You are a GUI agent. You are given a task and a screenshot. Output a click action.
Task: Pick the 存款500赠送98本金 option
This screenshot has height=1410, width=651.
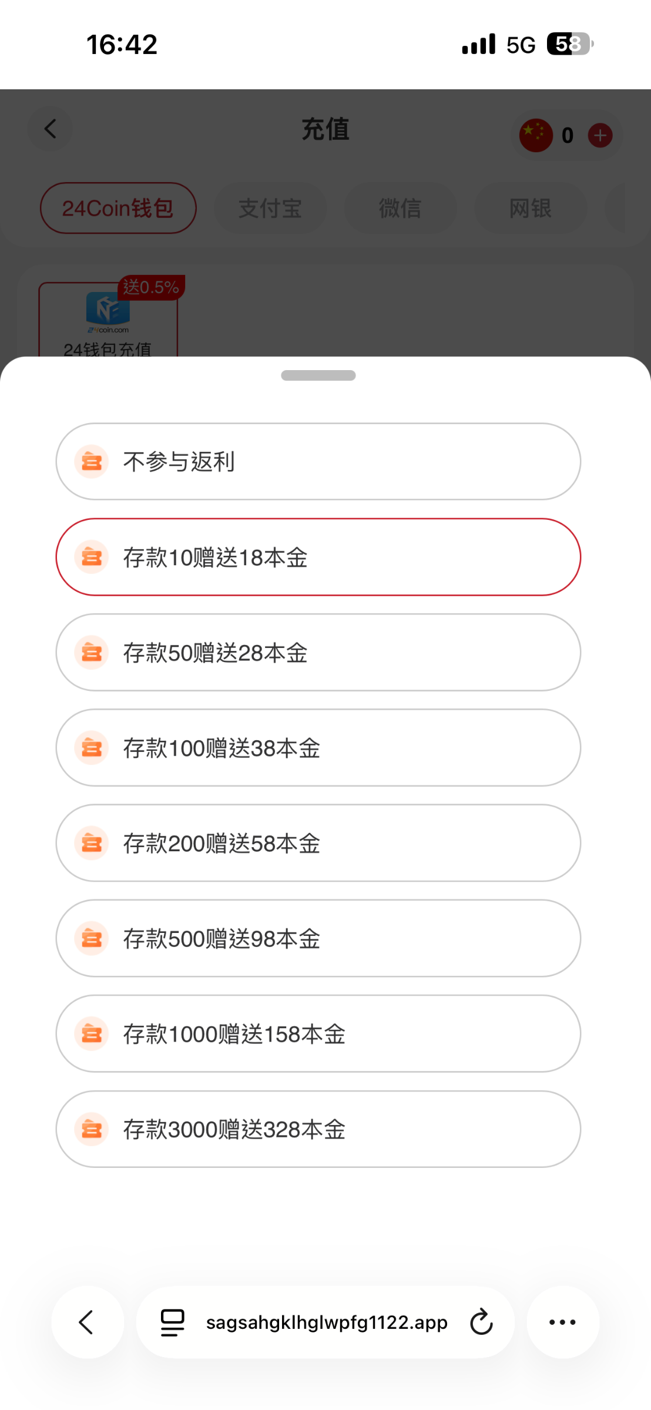coord(318,938)
